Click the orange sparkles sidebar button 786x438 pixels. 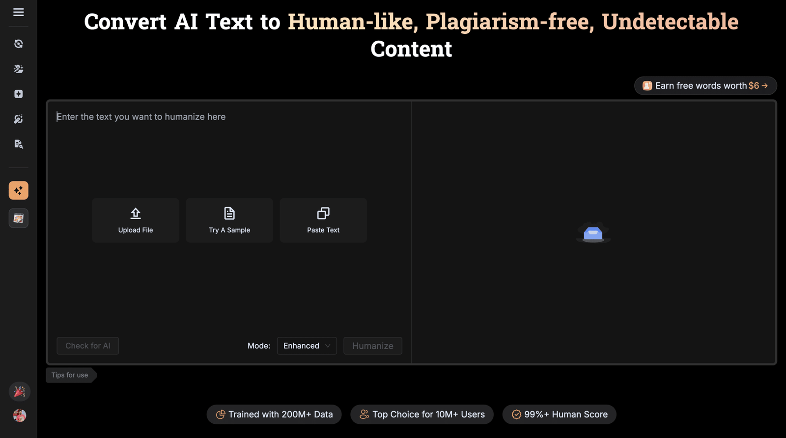click(x=19, y=190)
